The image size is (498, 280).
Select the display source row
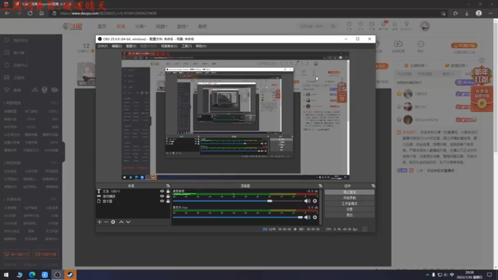(133, 201)
